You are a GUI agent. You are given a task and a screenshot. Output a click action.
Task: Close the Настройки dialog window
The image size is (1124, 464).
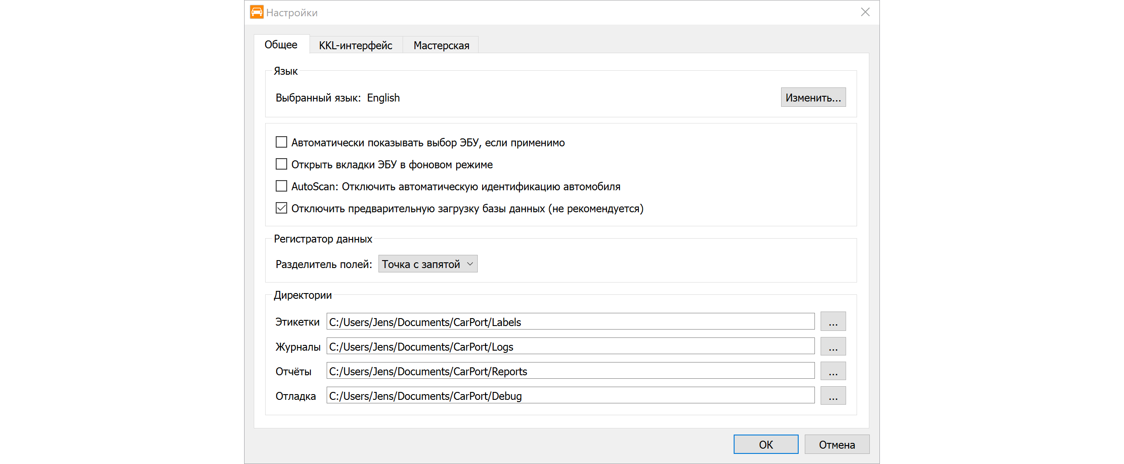(x=865, y=12)
